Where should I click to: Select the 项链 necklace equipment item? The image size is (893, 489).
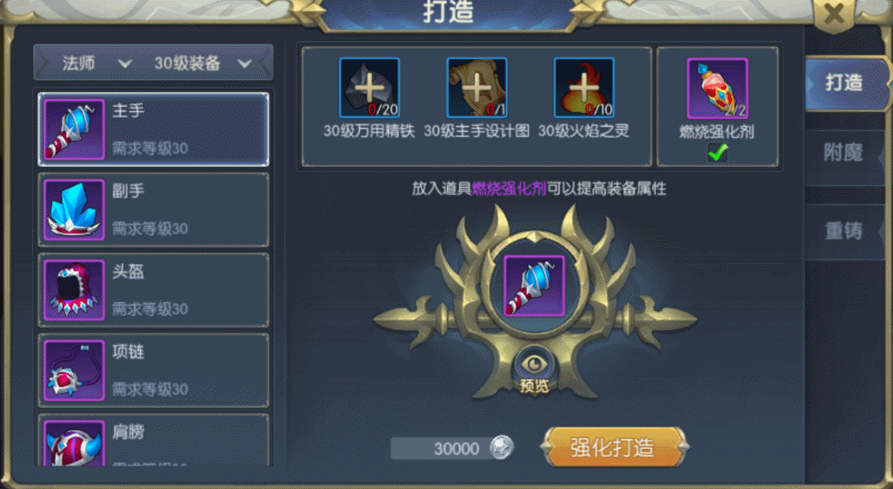click(x=153, y=370)
